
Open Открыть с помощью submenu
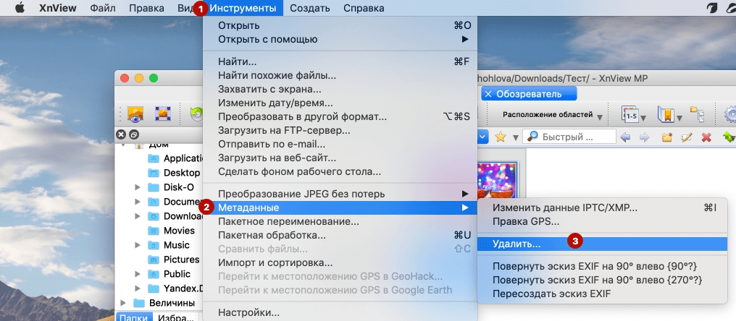click(x=340, y=39)
